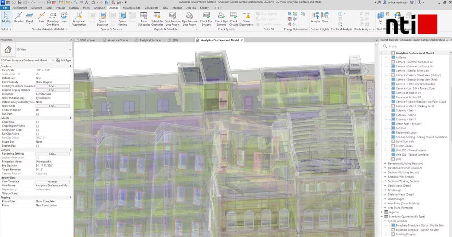
Task: Switch to the G000 - Cover view tab
Action: [87, 40]
